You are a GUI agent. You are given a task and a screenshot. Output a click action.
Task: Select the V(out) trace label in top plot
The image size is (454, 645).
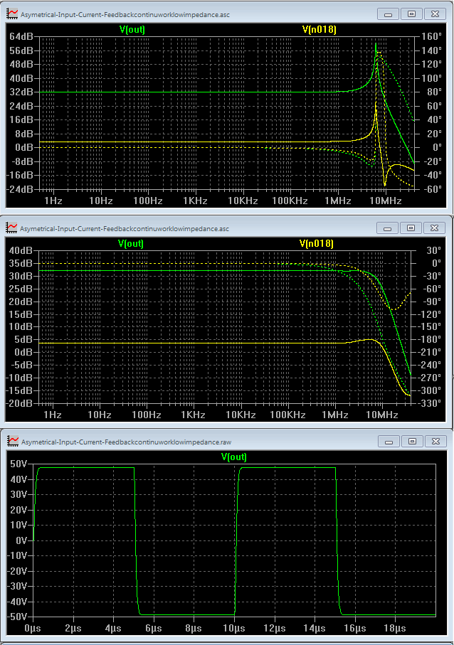(132, 29)
